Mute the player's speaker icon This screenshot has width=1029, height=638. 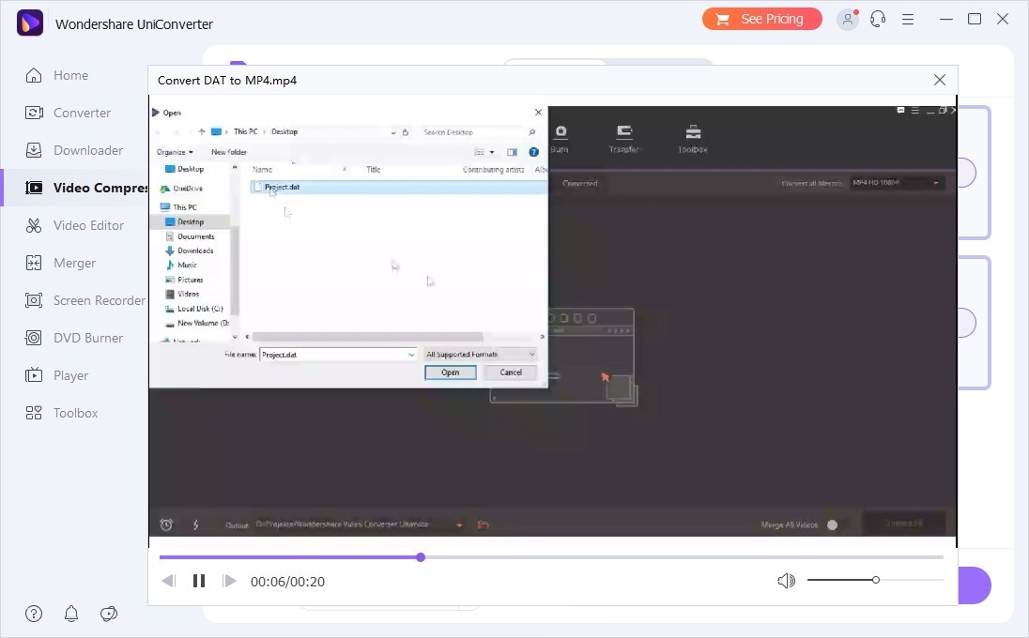click(x=786, y=580)
